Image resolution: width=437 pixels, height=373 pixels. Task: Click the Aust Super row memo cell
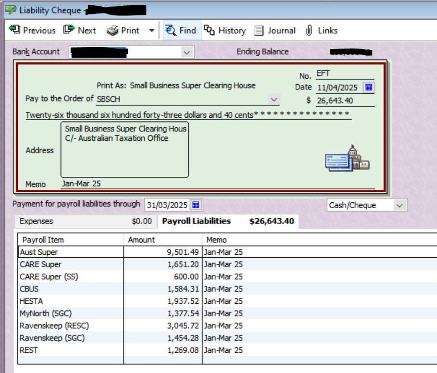click(x=320, y=252)
